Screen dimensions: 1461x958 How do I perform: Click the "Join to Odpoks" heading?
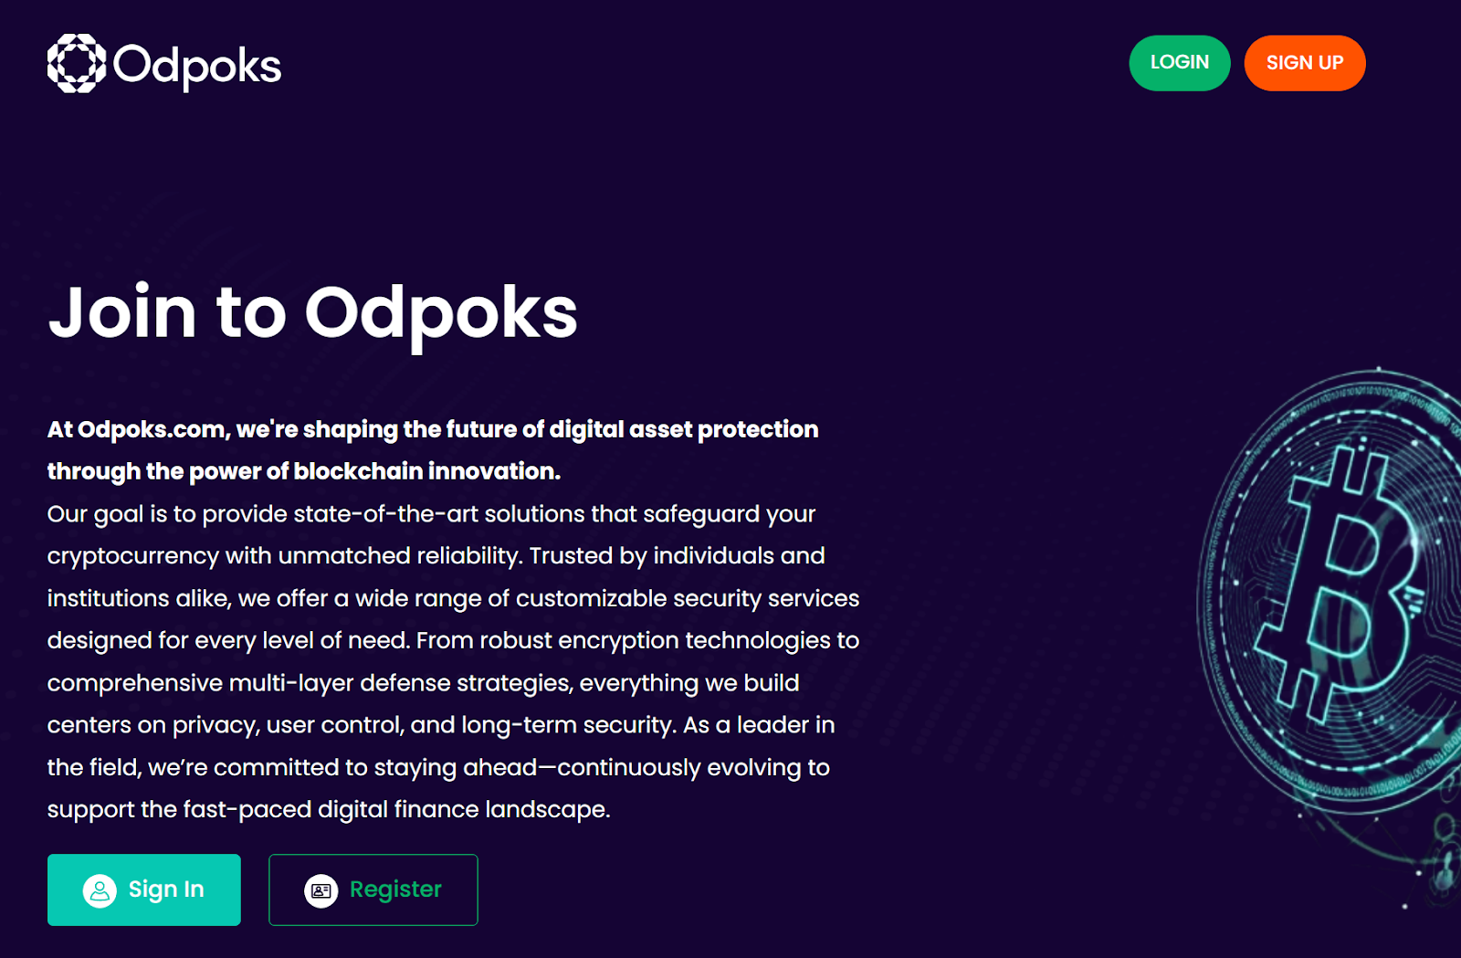tap(312, 312)
